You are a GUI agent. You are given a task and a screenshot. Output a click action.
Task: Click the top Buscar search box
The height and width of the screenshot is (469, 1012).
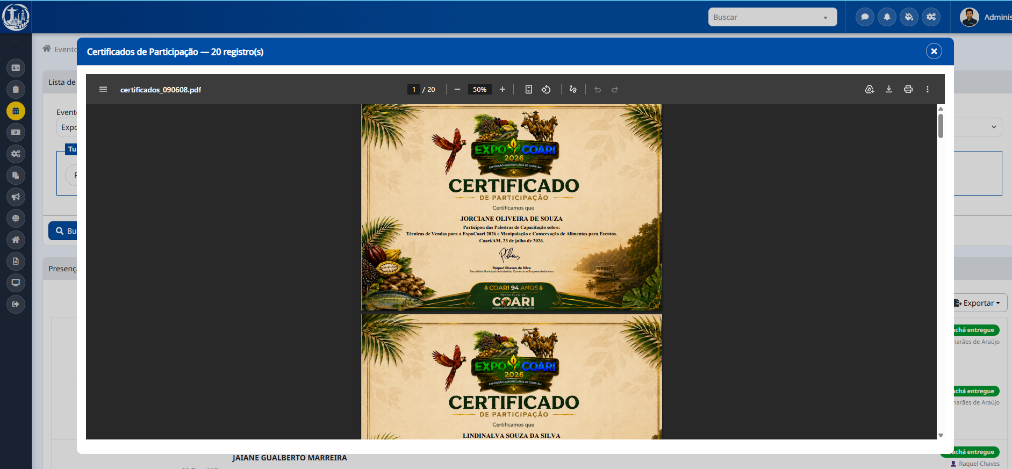(x=772, y=17)
